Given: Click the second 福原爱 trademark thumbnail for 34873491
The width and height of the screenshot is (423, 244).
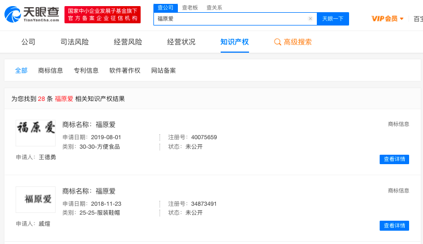Looking at the screenshot, I should [36, 199].
